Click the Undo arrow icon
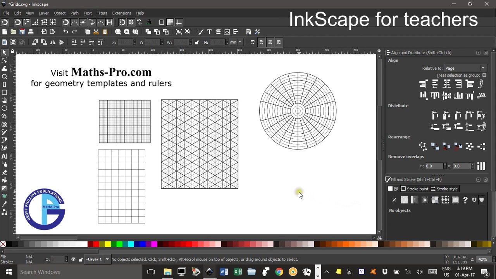 65,32
